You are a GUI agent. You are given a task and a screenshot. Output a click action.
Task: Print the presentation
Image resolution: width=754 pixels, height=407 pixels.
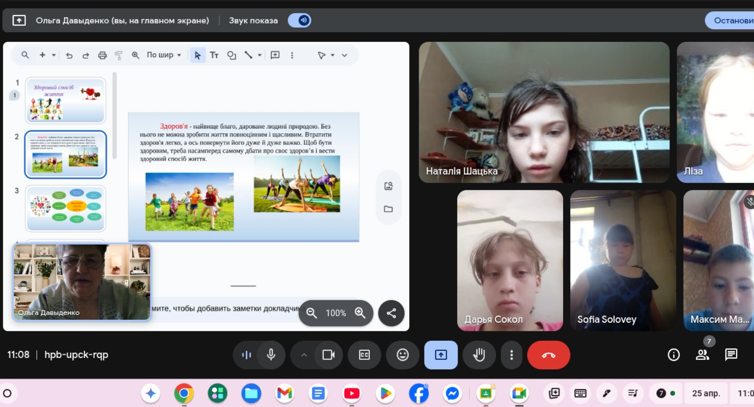point(102,56)
